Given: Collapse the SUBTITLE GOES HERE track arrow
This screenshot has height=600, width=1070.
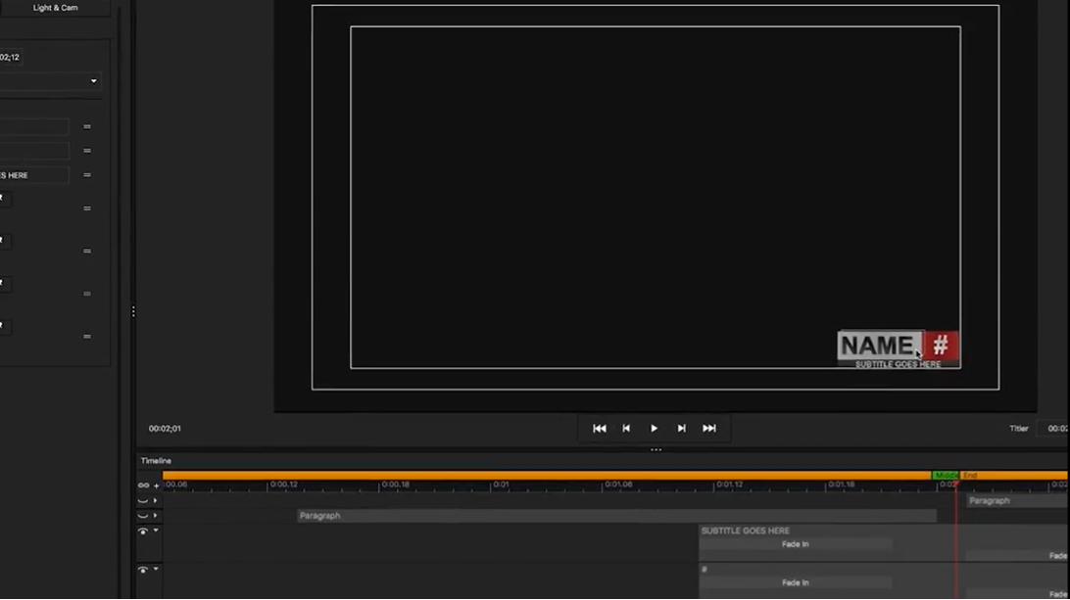Looking at the screenshot, I should point(156,531).
